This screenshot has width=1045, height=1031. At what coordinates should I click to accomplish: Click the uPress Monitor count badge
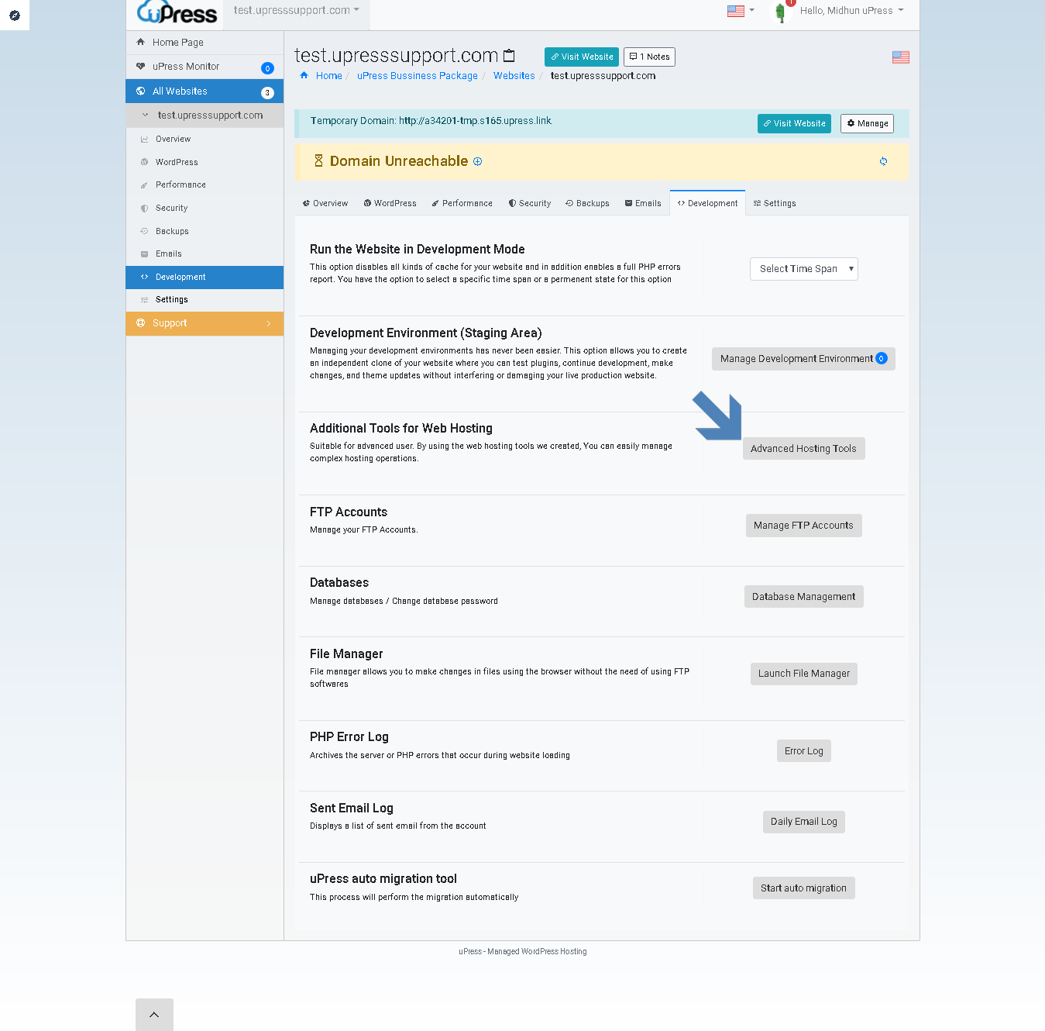[x=267, y=68]
